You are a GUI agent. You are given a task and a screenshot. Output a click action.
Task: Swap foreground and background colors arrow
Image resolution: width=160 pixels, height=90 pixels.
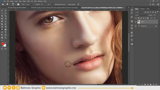pyautogui.click(x=5, y=43)
